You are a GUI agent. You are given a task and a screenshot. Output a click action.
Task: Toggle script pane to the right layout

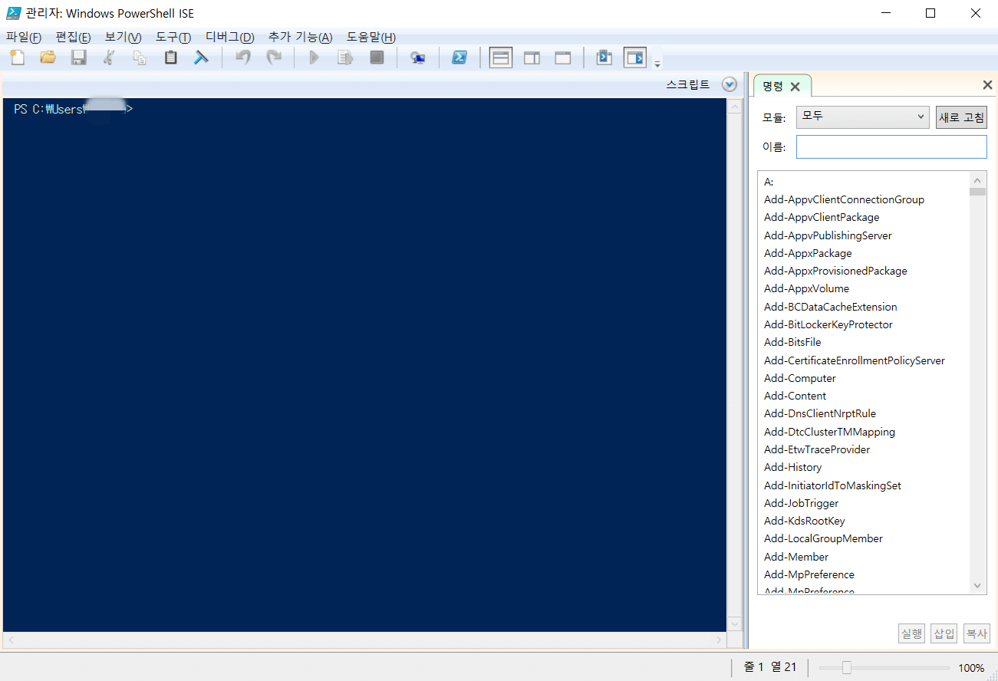pos(532,57)
